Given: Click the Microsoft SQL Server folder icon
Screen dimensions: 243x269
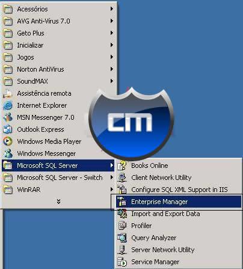Looking at the screenshot, I should (x=8, y=165).
